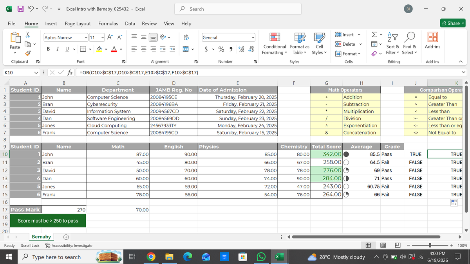Click the Decrease Decimal icon
Image resolution: width=470 pixels, height=264 pixels.
click(x=251, y=50)
